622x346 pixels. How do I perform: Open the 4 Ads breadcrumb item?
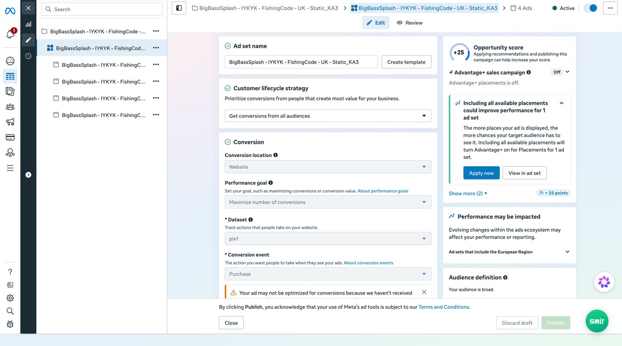[x=521, y=8]
